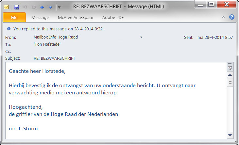Screen dimensions: 239x145
Task: Open the File tab
Action: (14, 17)
